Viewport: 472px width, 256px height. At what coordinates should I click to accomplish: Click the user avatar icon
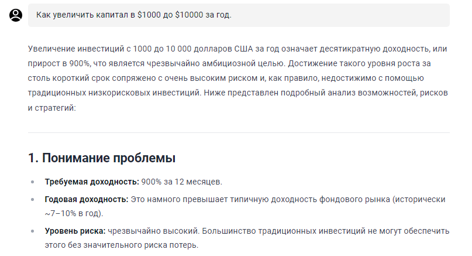tap(16, 15)
